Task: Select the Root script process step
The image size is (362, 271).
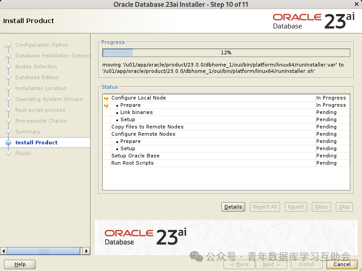Action: click(x=40, y=110)
